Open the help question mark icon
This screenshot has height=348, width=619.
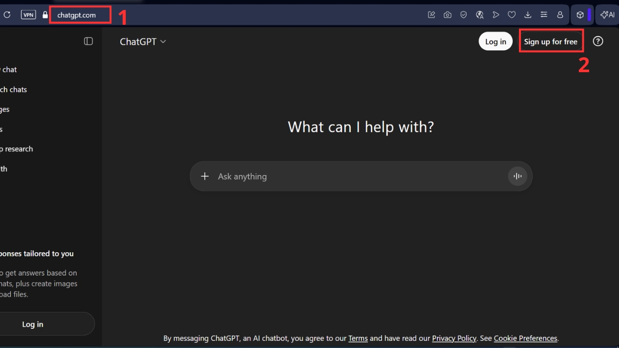(x=598, y=41)
